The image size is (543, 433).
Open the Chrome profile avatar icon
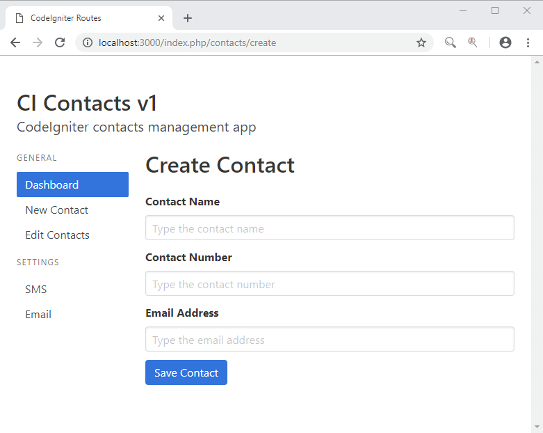pyautogui.click(x=505, y=42)
